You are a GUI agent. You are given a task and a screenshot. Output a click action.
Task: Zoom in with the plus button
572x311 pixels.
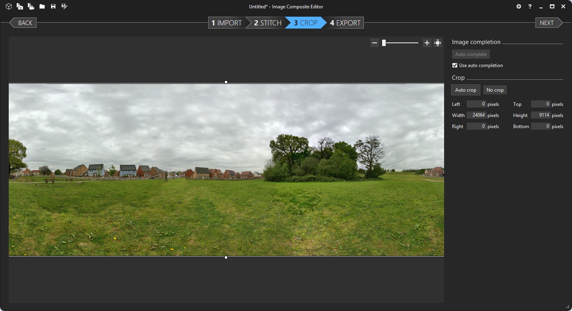[427, 43]
